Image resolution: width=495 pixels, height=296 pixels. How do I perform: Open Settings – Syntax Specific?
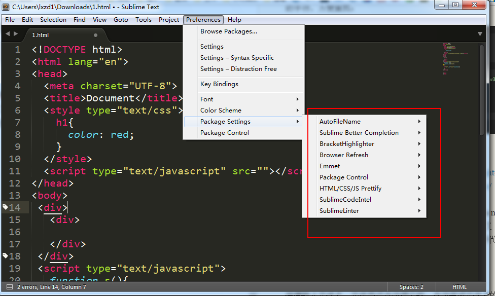(x=243, y=58)
